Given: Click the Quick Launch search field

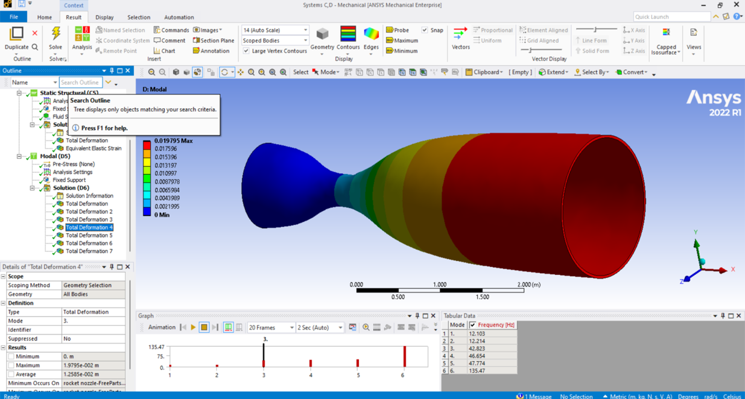Looking at the screenshot, I should coord(672,17).
